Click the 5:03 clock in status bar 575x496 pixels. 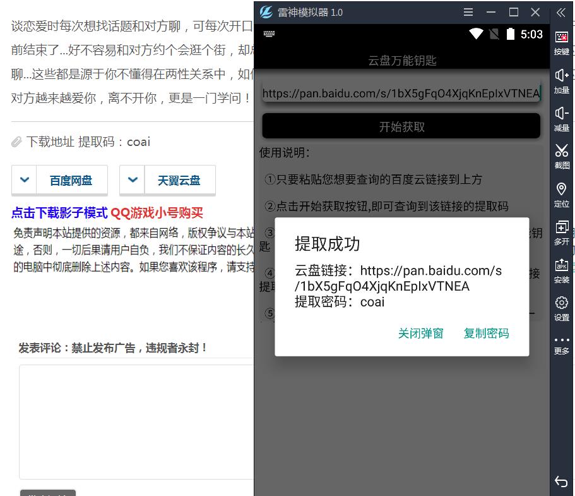click(x=531, y=34)
